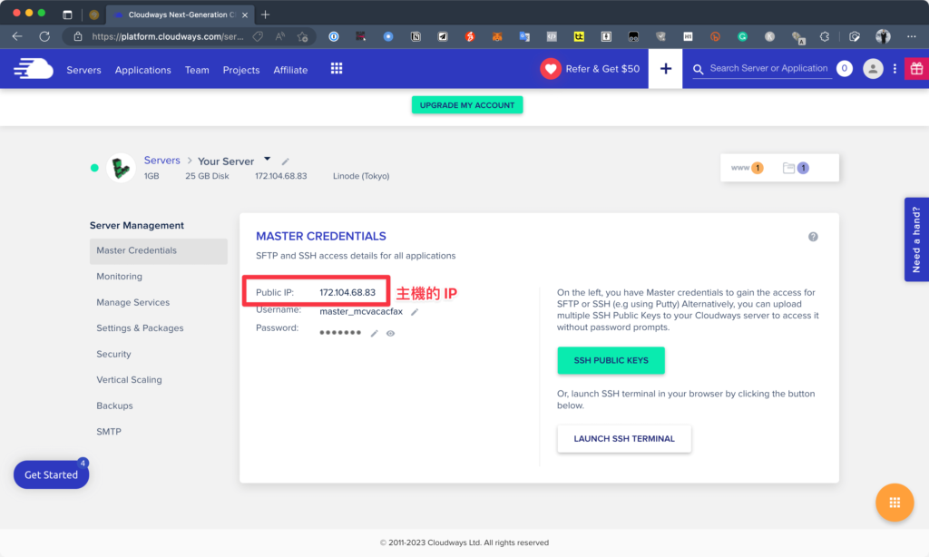This screenshot has width=929, height=557.
Task: Click username master_mcvacacfax
Action: [361, 311]
